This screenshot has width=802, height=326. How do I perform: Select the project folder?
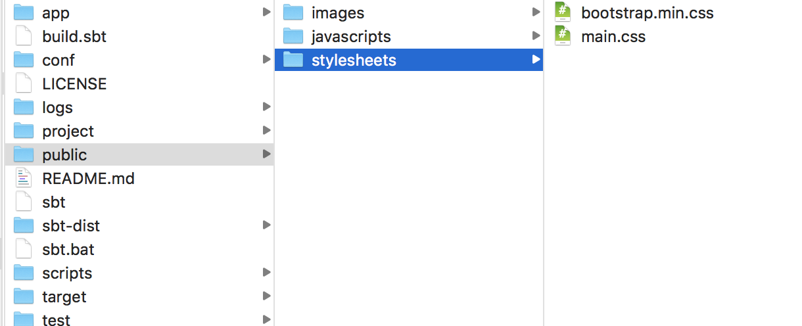click(x=139, y=131)
